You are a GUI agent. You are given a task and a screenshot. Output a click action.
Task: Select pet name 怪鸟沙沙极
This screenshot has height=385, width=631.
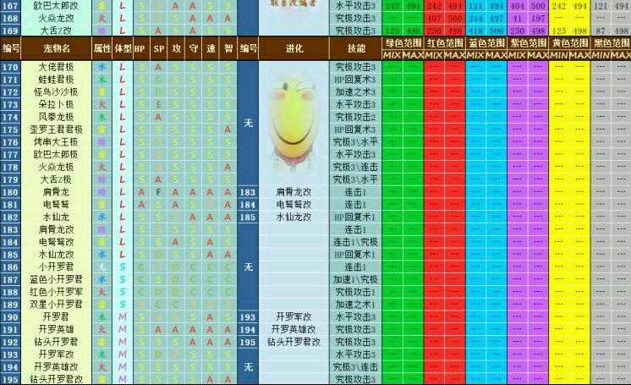tap(57, 92)
